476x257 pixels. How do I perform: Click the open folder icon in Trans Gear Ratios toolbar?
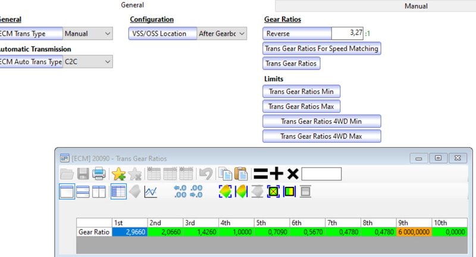click(67, 174)
